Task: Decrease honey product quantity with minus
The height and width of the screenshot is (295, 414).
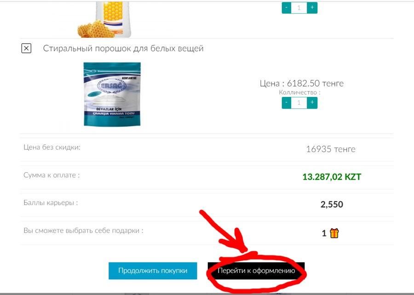Action: [x=287, y=7]
